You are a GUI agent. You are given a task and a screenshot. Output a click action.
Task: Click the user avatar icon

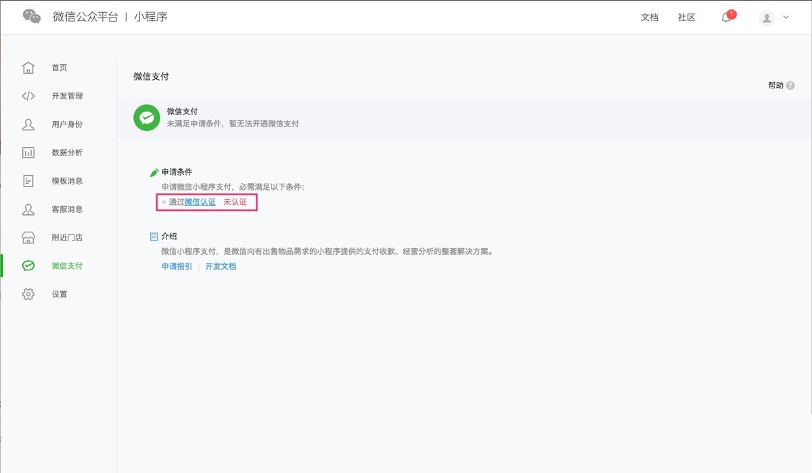[767, 18]
